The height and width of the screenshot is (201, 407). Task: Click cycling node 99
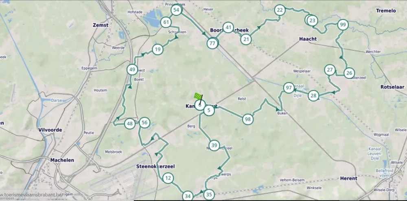coord(343,25)
